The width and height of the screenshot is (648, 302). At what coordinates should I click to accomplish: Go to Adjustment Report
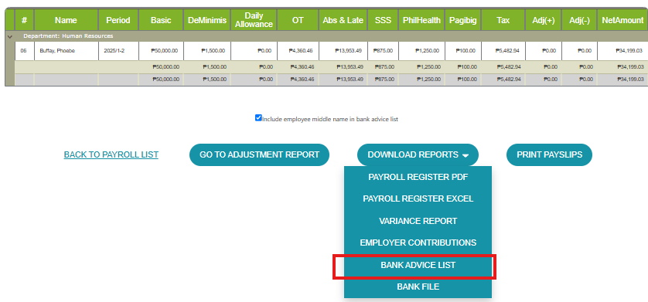(260, 154)
